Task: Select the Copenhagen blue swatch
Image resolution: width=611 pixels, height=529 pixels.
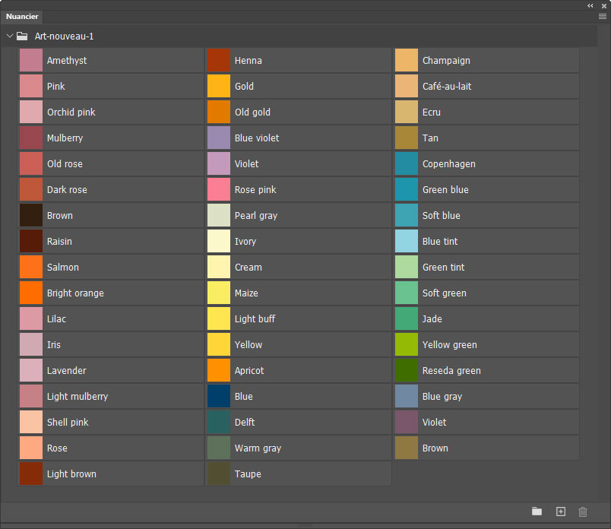Action: pos(407,163)
